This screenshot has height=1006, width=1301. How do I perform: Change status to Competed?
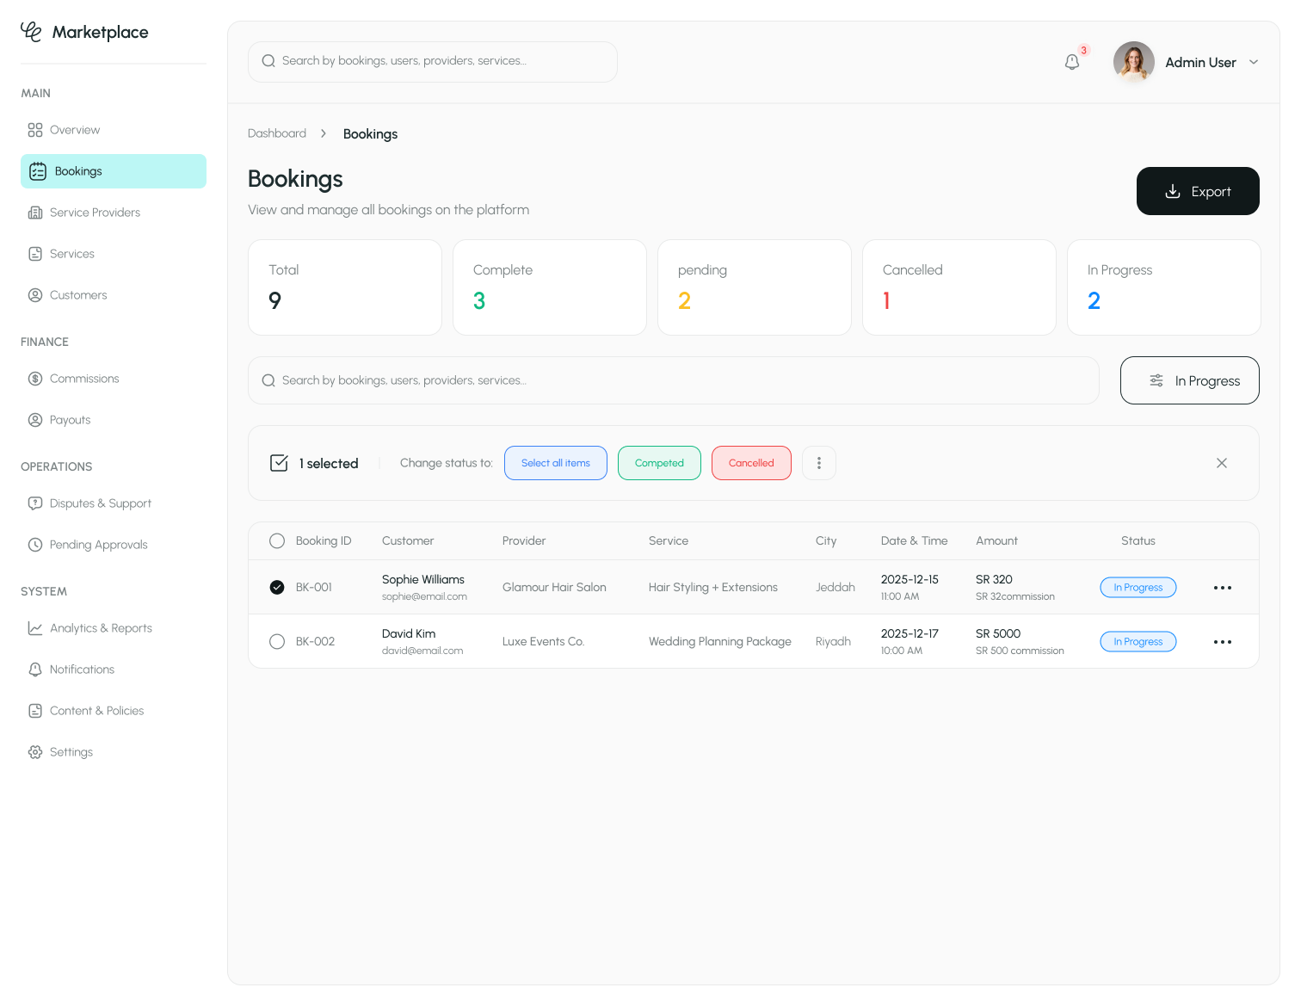660,463
